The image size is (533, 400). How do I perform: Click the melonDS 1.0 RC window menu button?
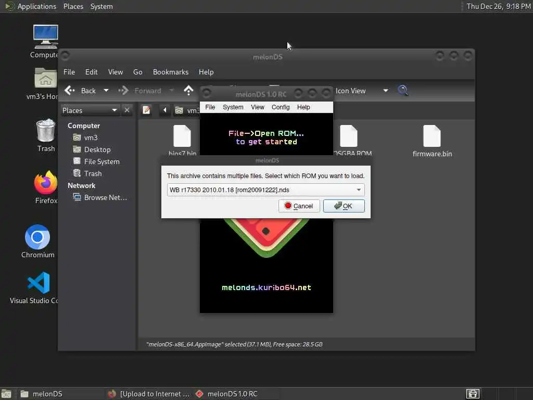click(206, 93)
